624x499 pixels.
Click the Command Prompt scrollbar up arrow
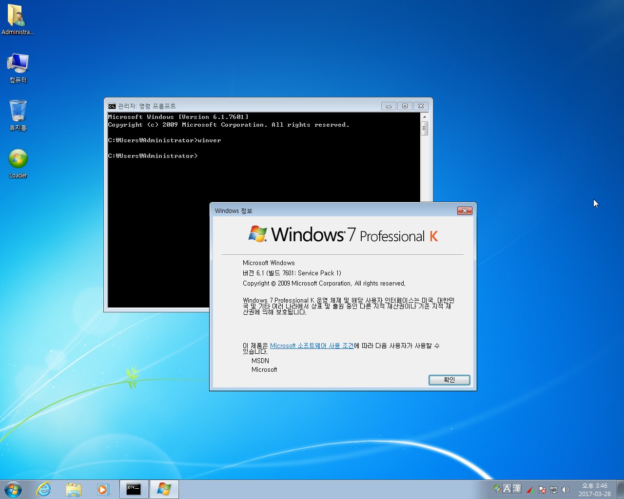click(424, 117)
